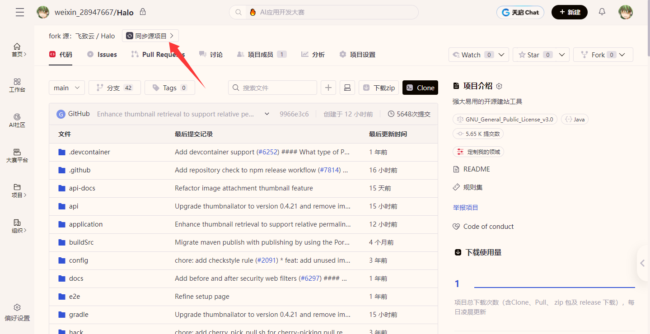Click the Clone button
This screenshot has height=334, width=650.
click(420, 87)
